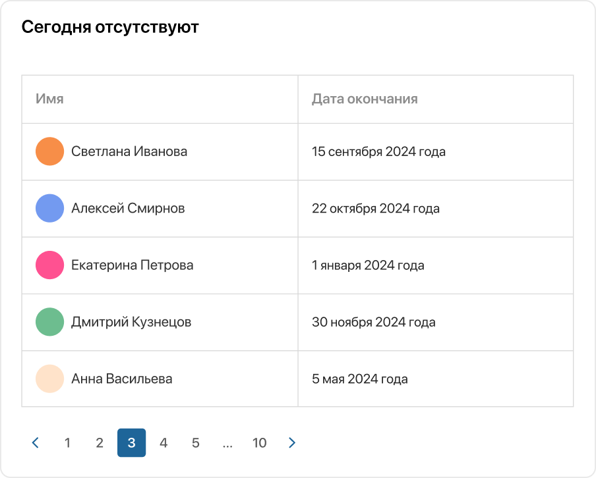The width and height of the screenshot is (596, 478).
Task: Click the title Сегодня отсутствуют
Action: [x=110, y=27]
